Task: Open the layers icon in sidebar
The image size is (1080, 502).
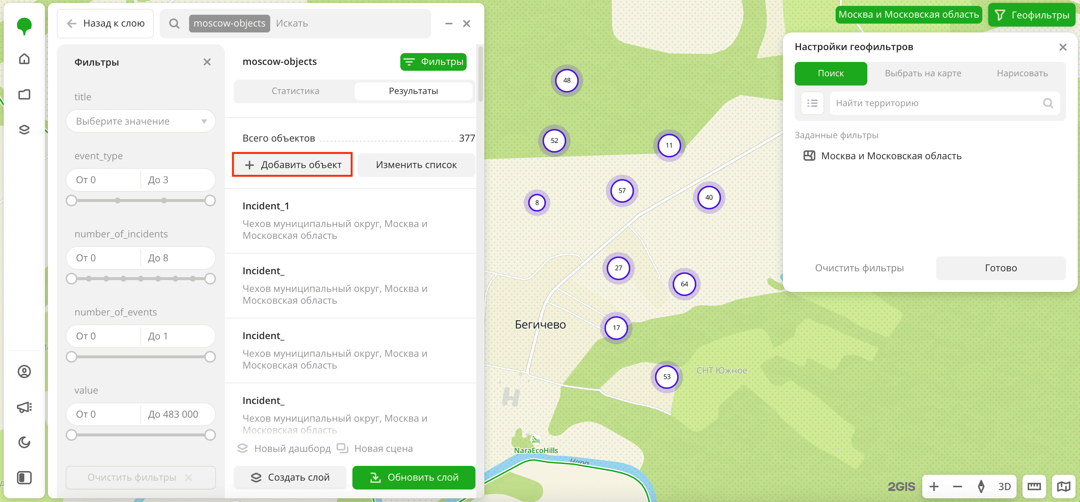Action: click(x=24, y=130)
